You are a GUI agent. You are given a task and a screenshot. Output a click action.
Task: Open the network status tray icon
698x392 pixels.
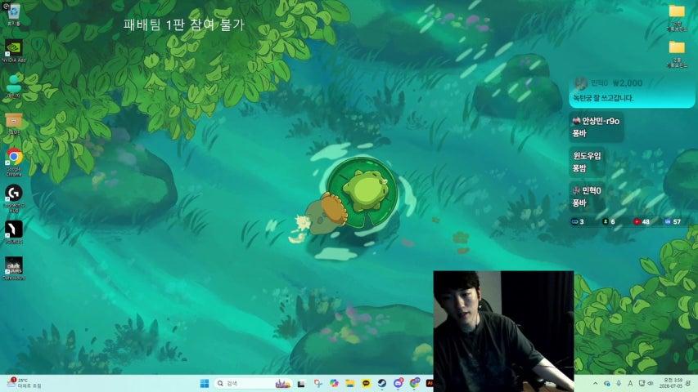642,383
